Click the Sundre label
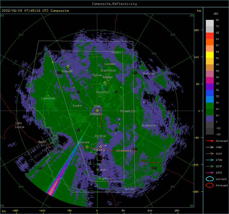Screen dimensions: 229x214 (77, 105)
